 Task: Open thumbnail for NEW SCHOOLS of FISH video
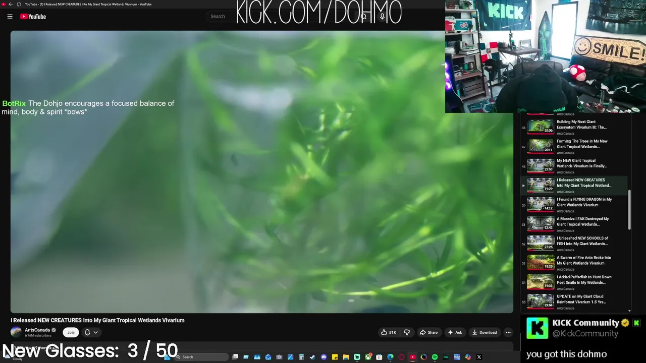[541, 243]
